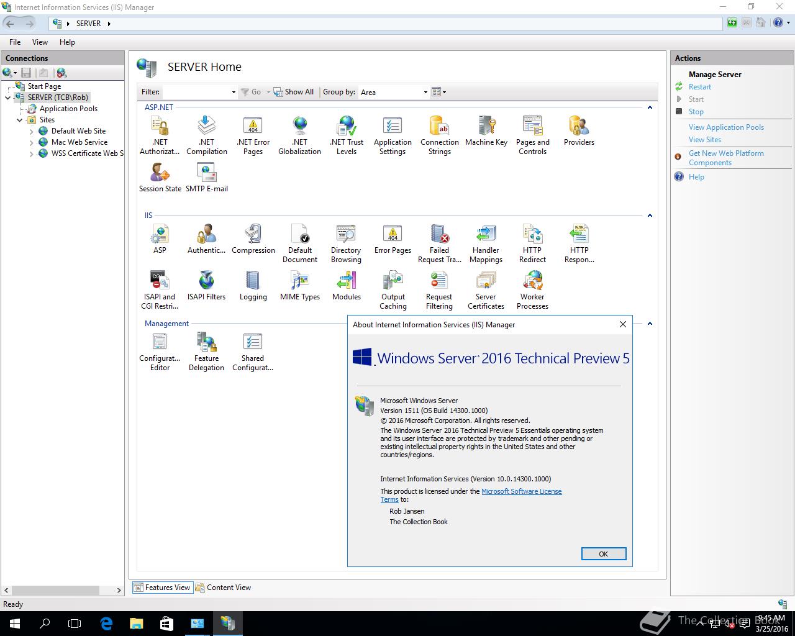Collapse the Sites tree node
This screenshot has height=636, width=795.
[x=19, y=120]
